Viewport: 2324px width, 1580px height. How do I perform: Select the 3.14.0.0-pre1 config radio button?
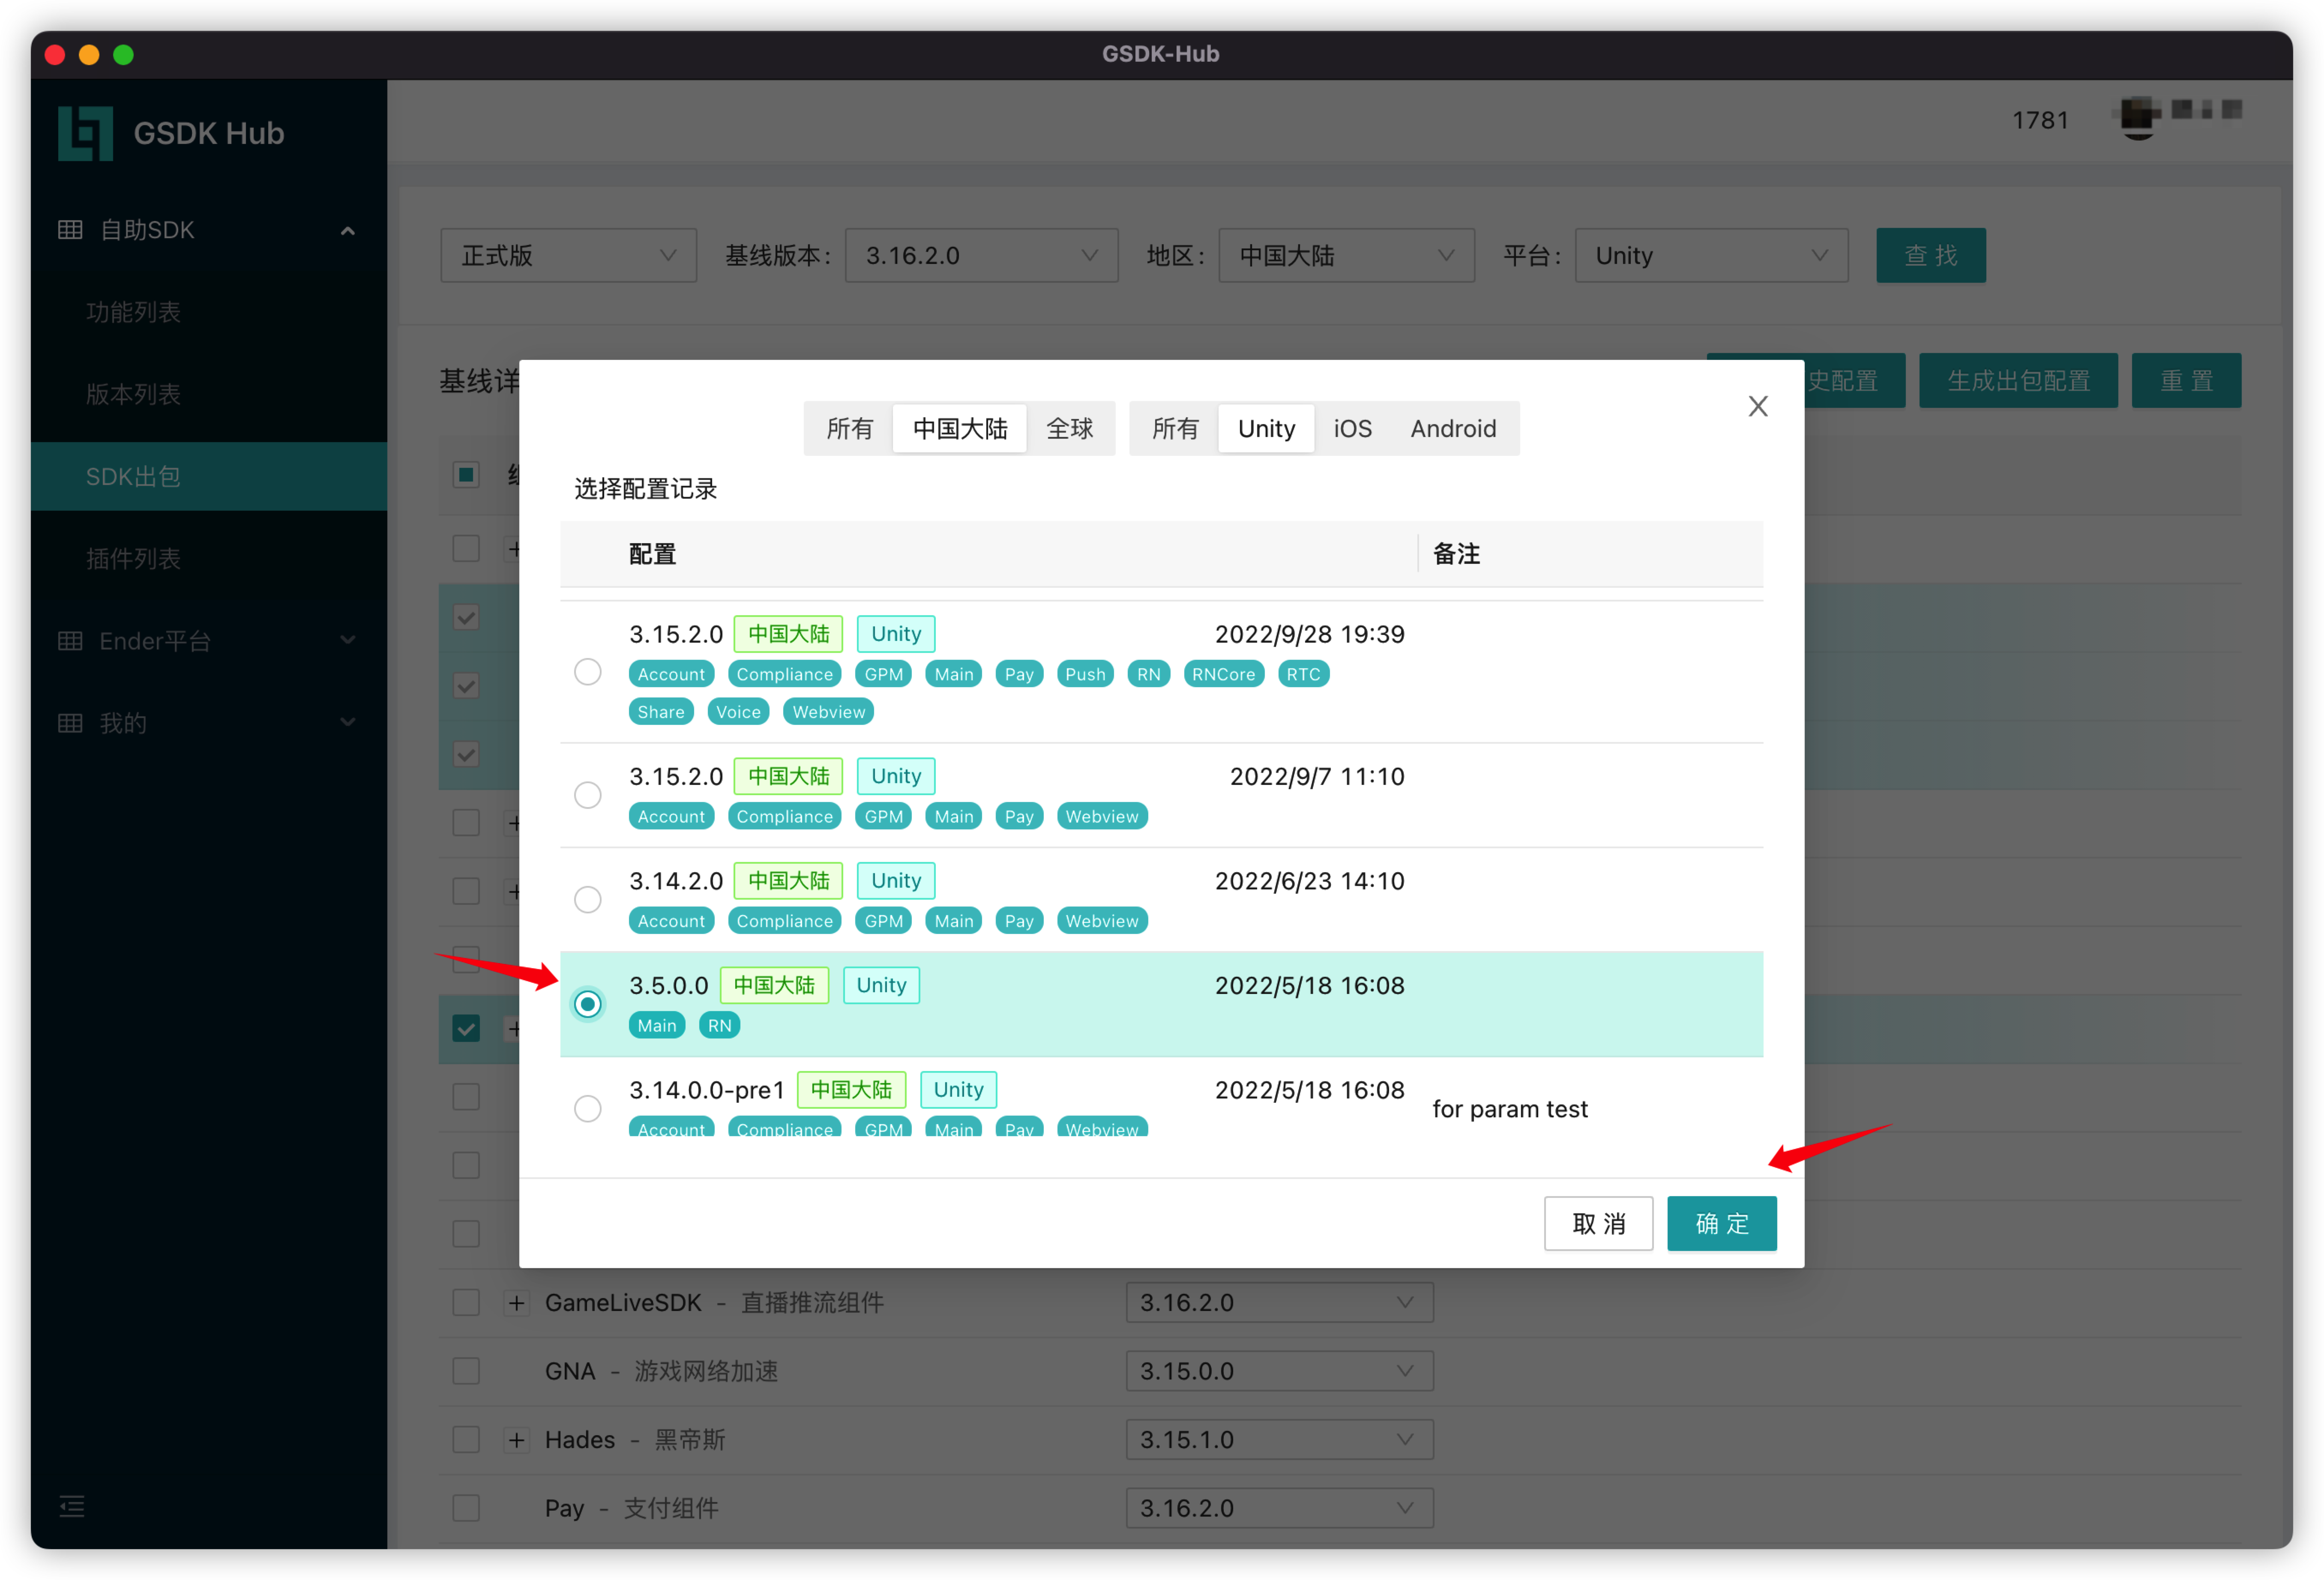(x=587, y=1109)
